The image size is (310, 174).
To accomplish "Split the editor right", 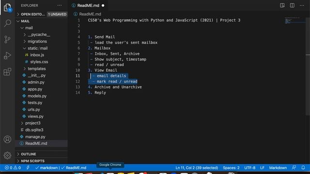I will 292,5.
